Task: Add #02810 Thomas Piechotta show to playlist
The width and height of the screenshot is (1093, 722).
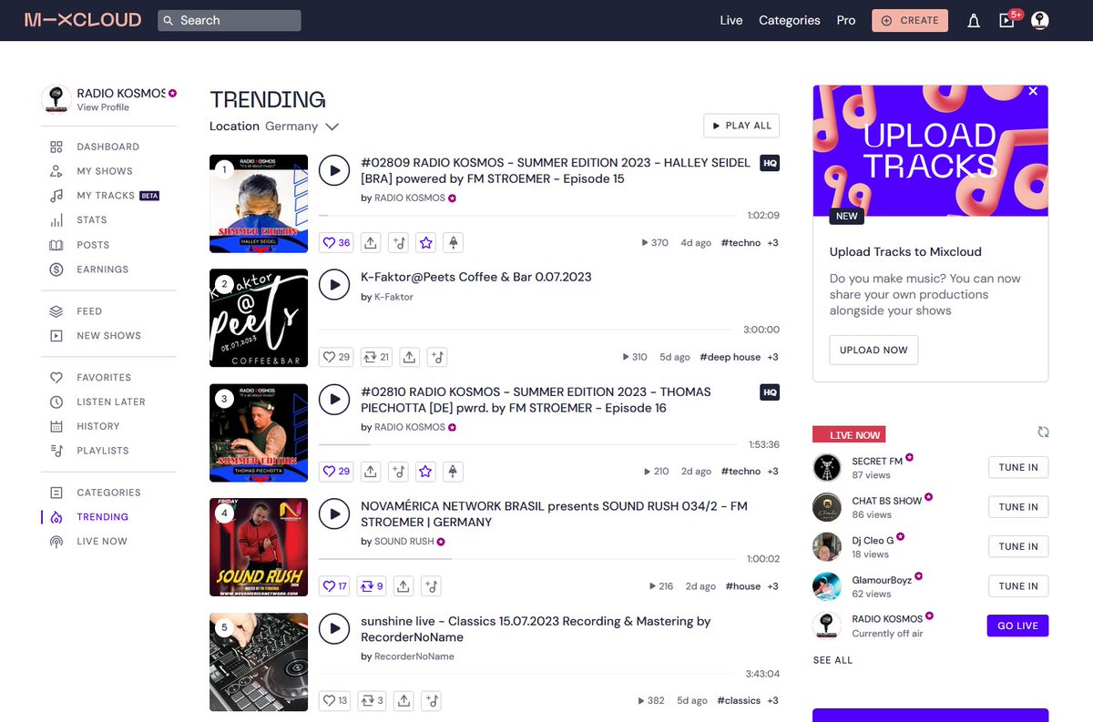Action: click(398, 472)
